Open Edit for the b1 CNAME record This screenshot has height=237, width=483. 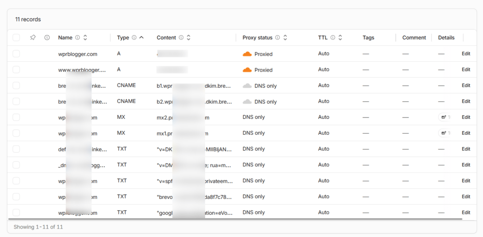click(x=466, y=86)
